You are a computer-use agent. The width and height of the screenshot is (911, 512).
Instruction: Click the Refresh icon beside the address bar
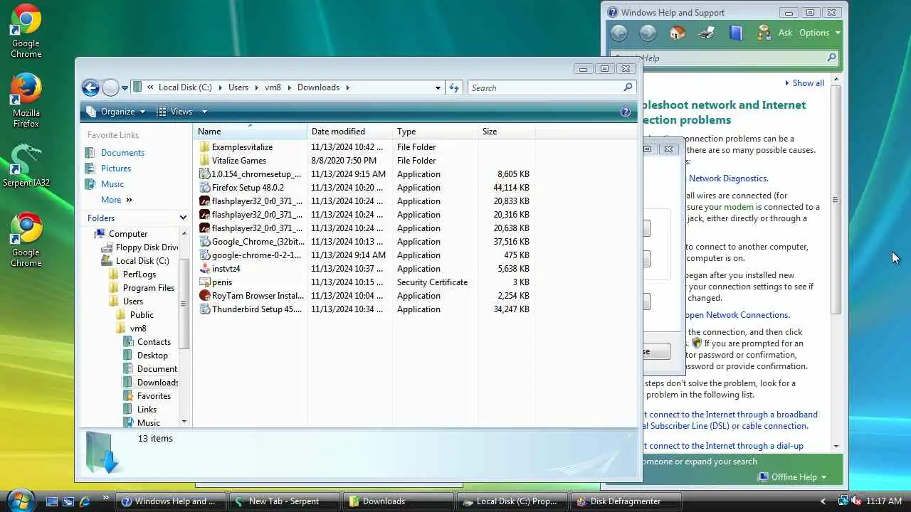click(x=455, y=87)
